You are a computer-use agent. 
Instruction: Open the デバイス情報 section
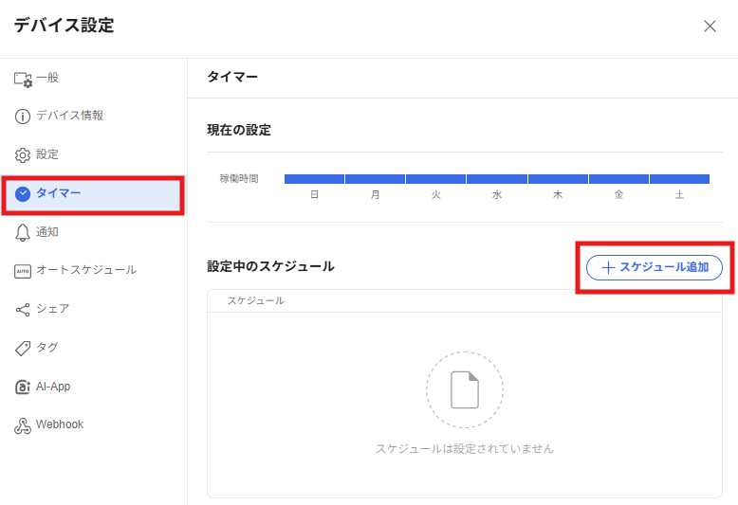93,117
